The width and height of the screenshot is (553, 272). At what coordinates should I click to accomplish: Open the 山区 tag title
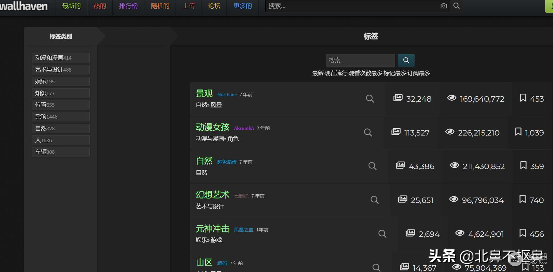point(204,262)
